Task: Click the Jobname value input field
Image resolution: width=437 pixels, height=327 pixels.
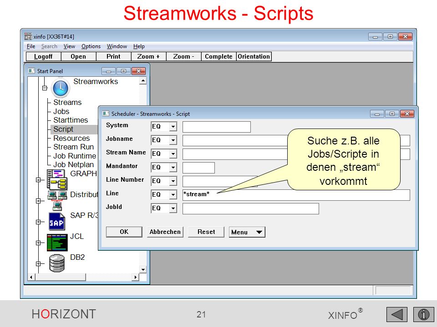Action: click(296, 140)
